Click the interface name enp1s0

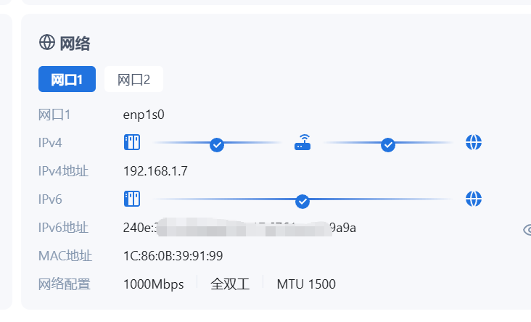coord(144,114)
